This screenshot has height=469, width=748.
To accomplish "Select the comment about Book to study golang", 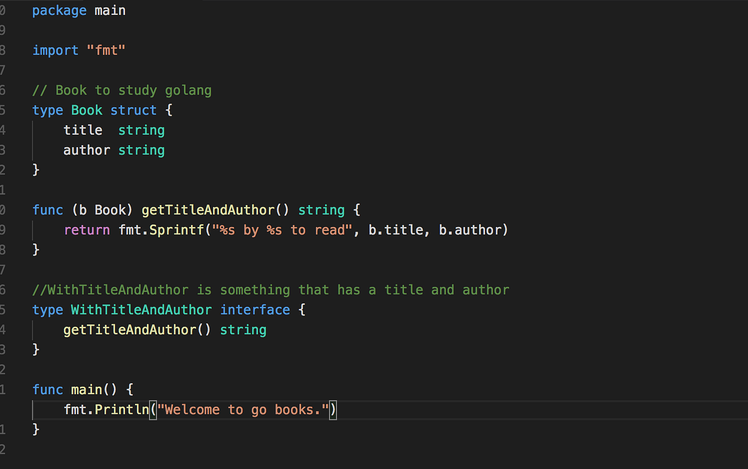I will (x=122, y=90).
